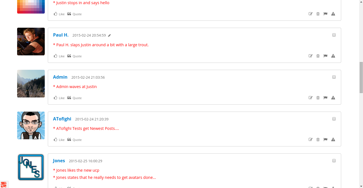The height and width of the screenshot is (188, 363).
Task: Check the box on ATofighi's post
Action: coord(334,119)
